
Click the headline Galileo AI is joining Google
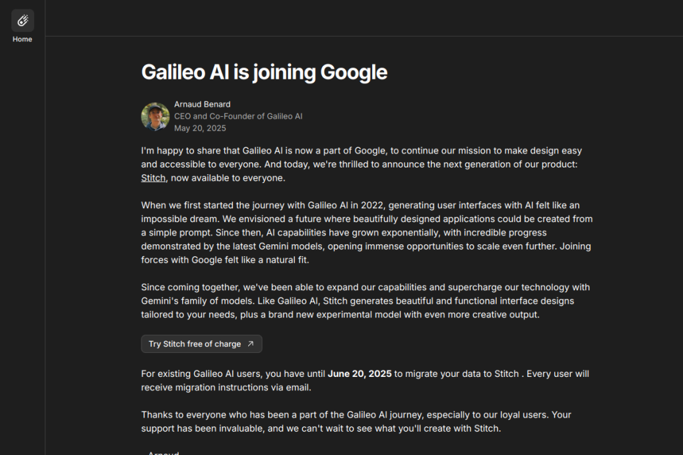coord(264,72)
